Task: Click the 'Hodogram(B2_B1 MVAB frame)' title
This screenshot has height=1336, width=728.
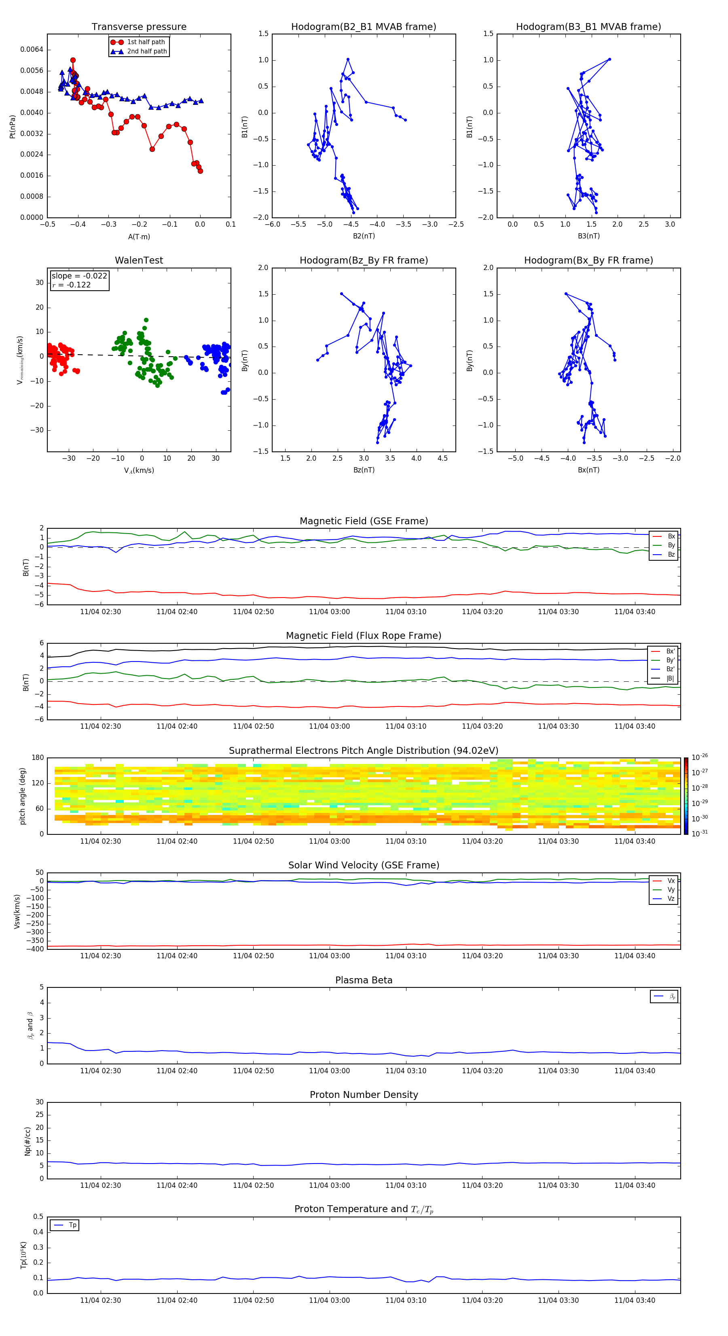Action: click(x=363, y=27)
